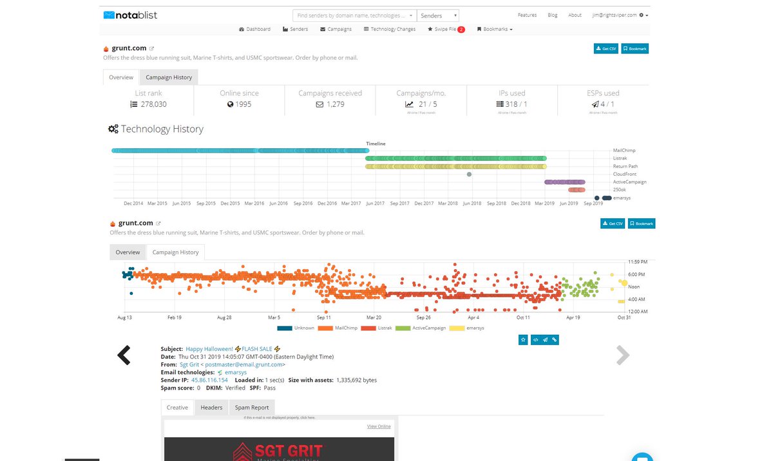
Task: Click the emarsys dots on the technology timeline
Action: coord(604,198)
